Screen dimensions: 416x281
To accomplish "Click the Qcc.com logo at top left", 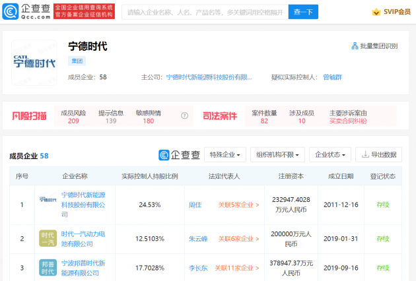I will coord(27,11).
